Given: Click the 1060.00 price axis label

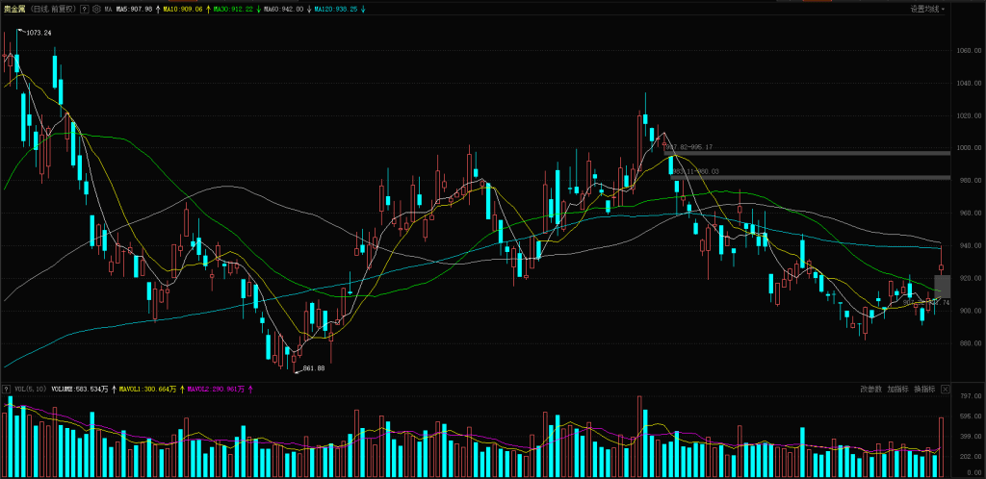Looking at the screenshot, I should 969,50.
